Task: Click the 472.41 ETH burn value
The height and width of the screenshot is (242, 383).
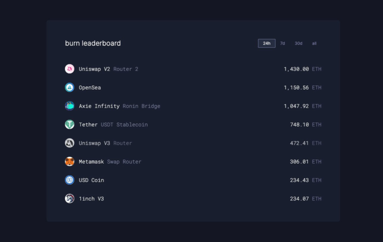Action: pyautogui.click(x=306, y=143)
